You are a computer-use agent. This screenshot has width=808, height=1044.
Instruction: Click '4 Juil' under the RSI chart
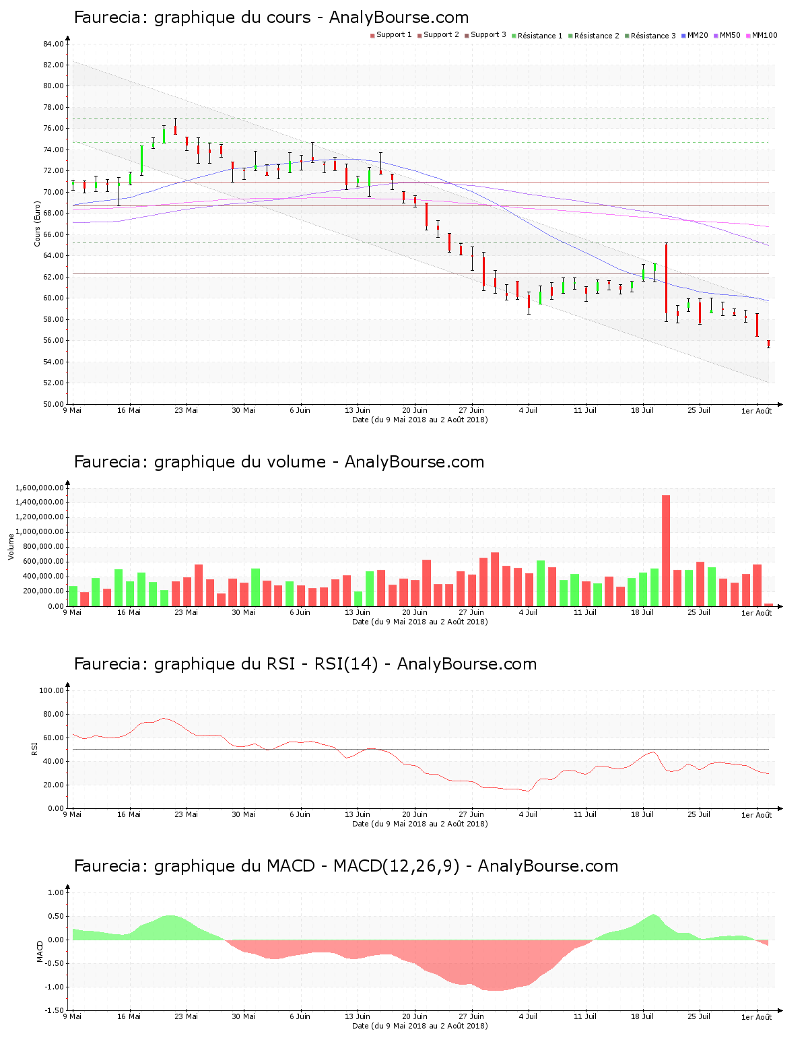(528, 814)
